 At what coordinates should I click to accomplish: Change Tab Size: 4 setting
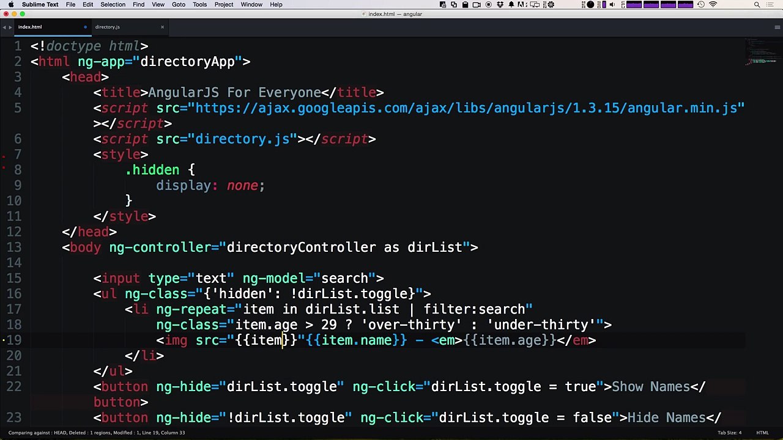pyautogui.click(x=730, y=433)
